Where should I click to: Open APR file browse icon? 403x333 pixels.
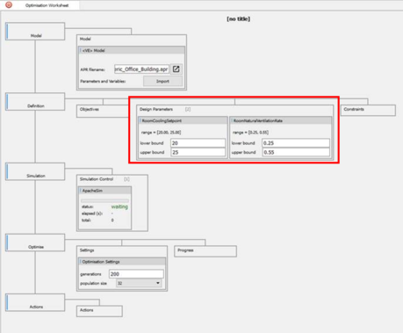pos(176,69)
